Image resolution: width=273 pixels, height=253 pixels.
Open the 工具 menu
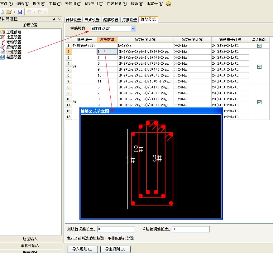click(55, 4)
